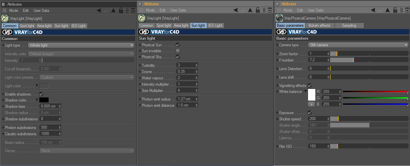Toggle lock icon in VrayPhysicalCamera panel
Image resolution: width=410 pixels, height=166 pixels.
pos(396,11)
